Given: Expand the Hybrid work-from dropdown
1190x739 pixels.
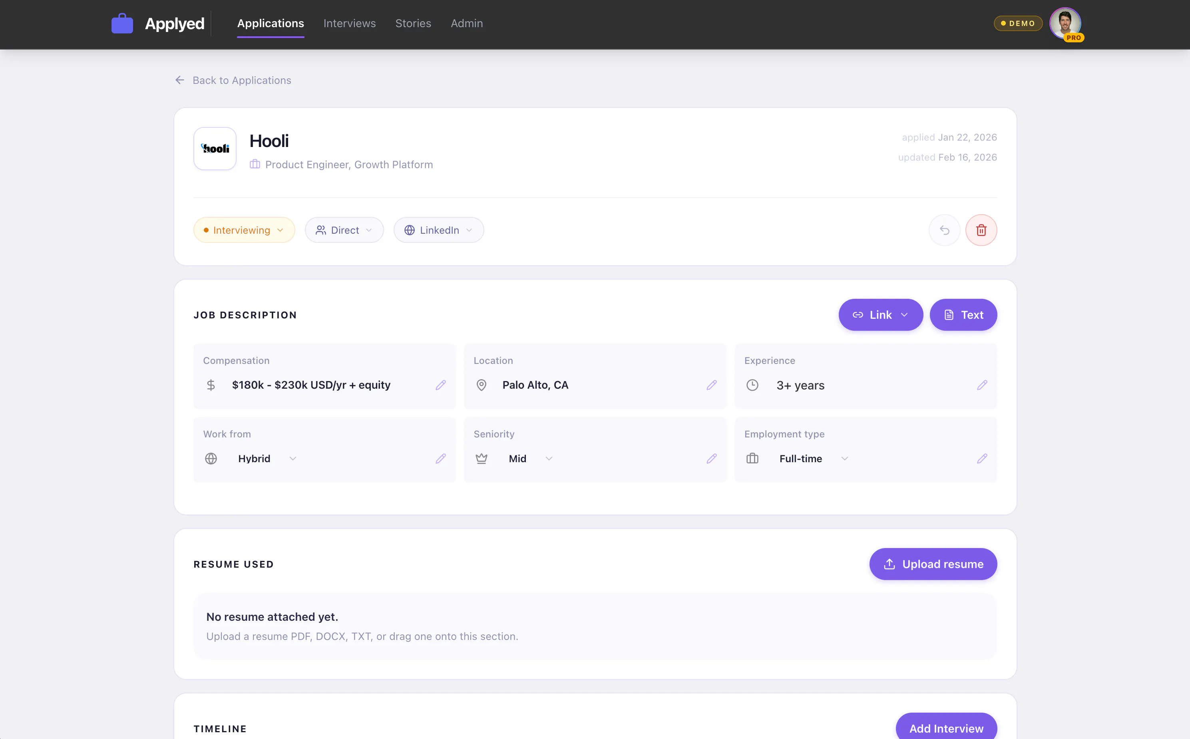Looking at the screenshot, I should [x=267, y=459].
